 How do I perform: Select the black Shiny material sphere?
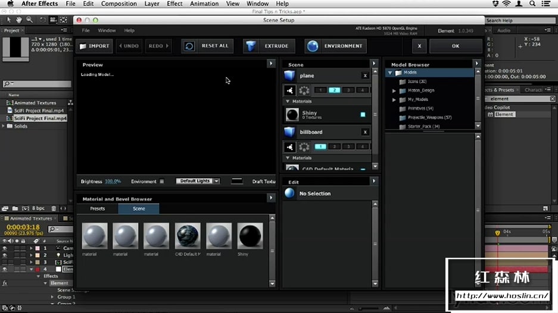250,236
